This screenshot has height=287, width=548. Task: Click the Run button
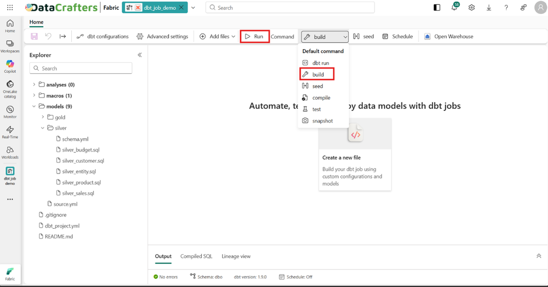click(254, 36)
